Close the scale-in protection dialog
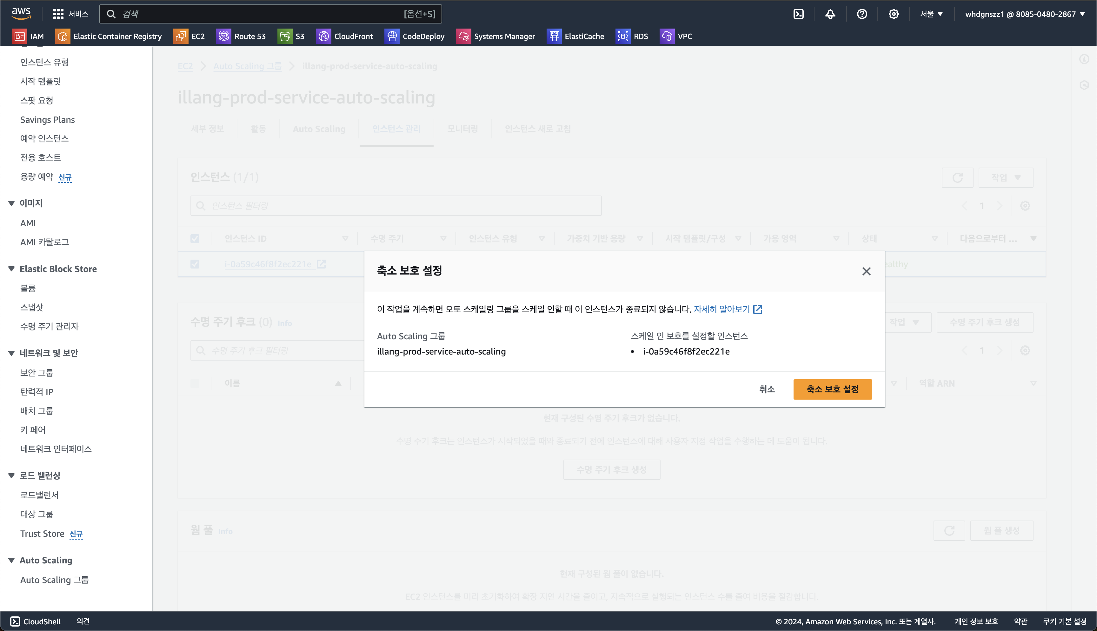 [866, 271]
